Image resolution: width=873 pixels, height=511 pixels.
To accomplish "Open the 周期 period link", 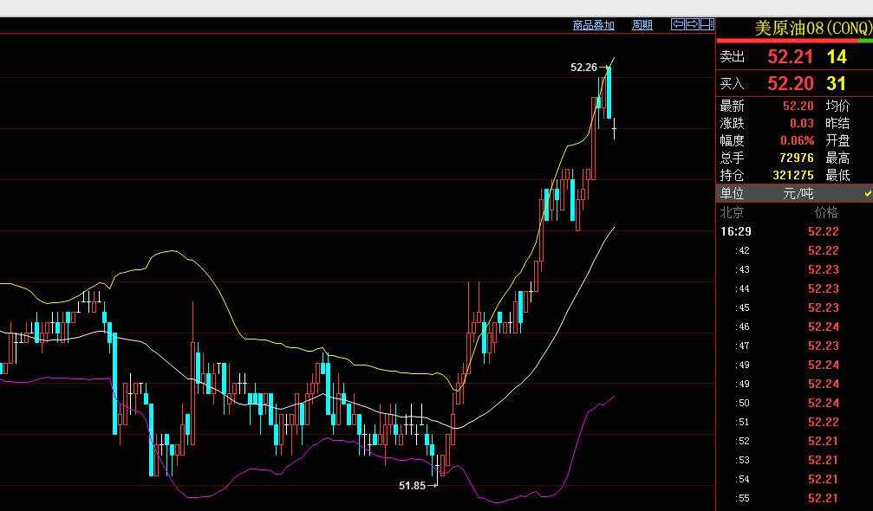I will pos(642,25).
